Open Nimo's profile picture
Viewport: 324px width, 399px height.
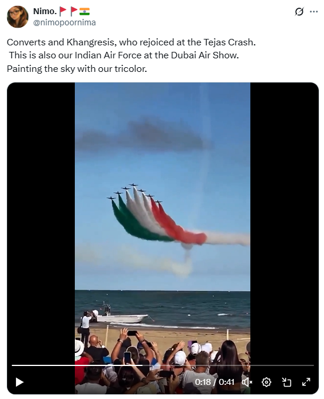tap(18, 17)
